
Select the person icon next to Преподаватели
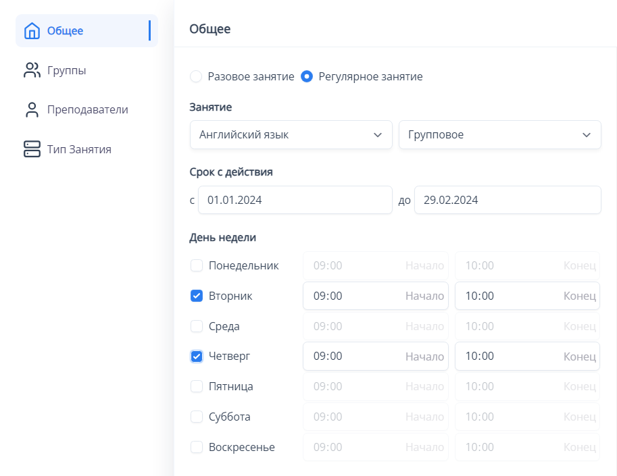[32, 109]
